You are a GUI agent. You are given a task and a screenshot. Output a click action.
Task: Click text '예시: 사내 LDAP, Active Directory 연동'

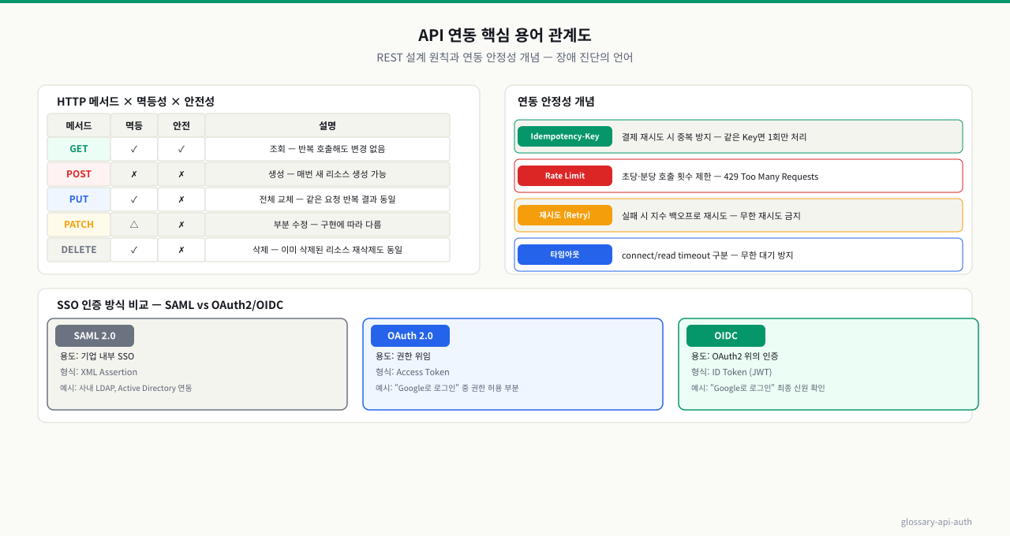coord(126,388)
